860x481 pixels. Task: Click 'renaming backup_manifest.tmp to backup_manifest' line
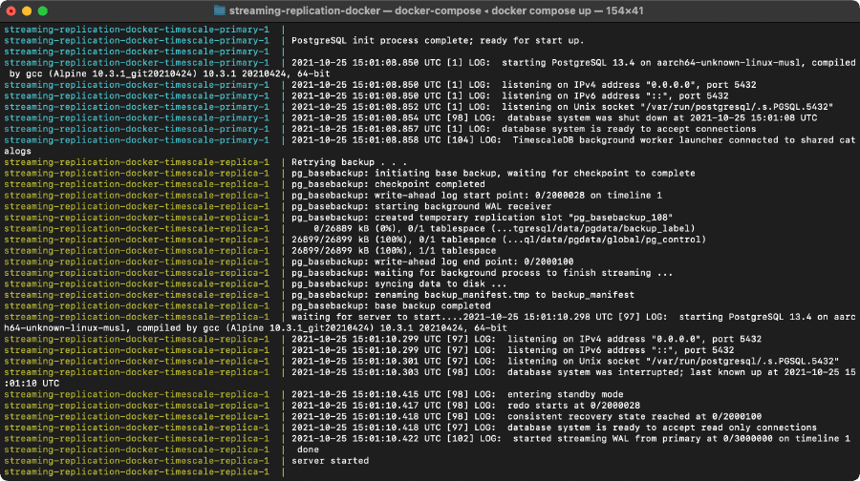pyautogui.click(x=462, y=295)
